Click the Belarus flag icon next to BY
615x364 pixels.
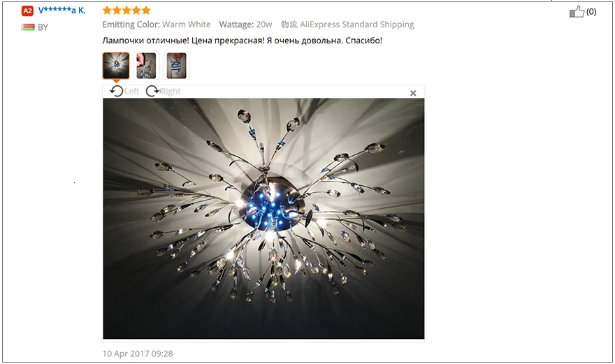pos(28,27)
